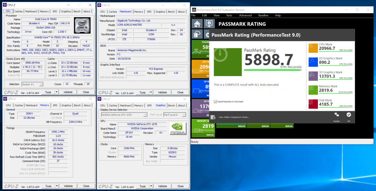Toggle Submit Baseline to Passmark checkbox
This screenshot has height=191, width=376.
(x=215, y=101)
